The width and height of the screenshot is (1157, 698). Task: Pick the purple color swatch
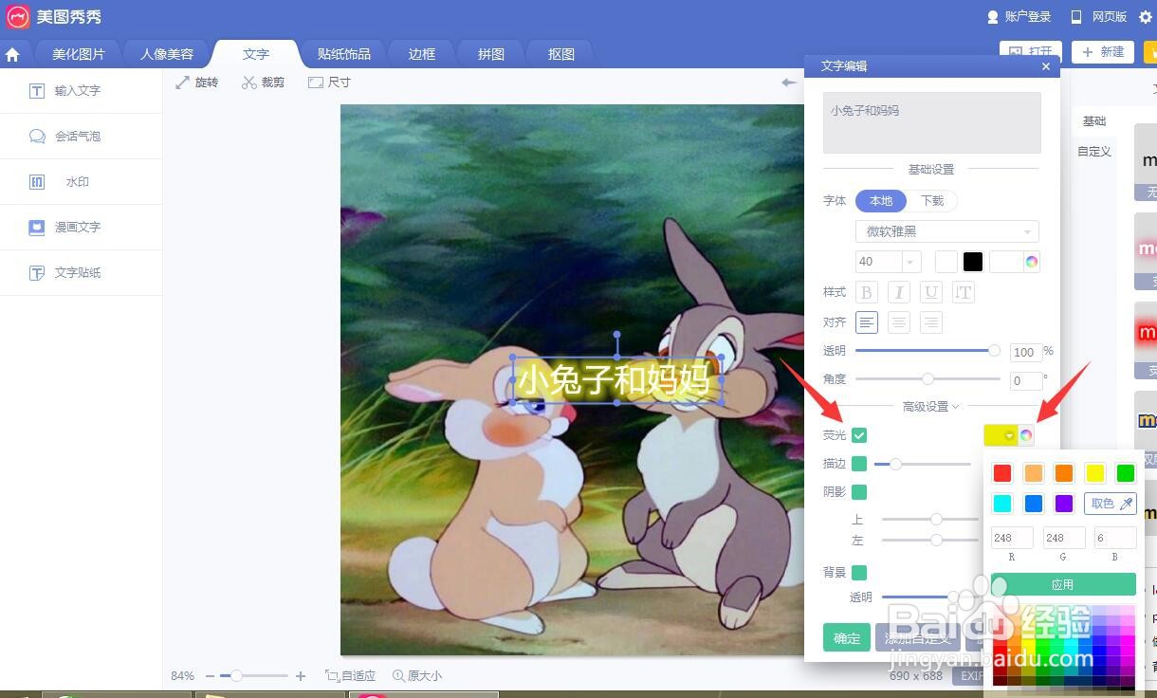pos(1064,504)
